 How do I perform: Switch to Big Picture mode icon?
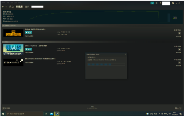click(173, 3)
